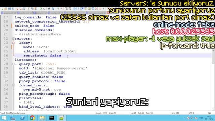Click the Open file toolbar icon
215x121 pixels.
point(6,9)
